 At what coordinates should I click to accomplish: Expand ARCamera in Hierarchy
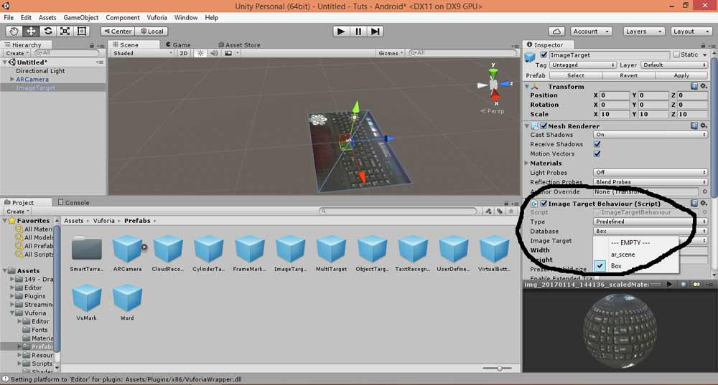coord(12,79)
